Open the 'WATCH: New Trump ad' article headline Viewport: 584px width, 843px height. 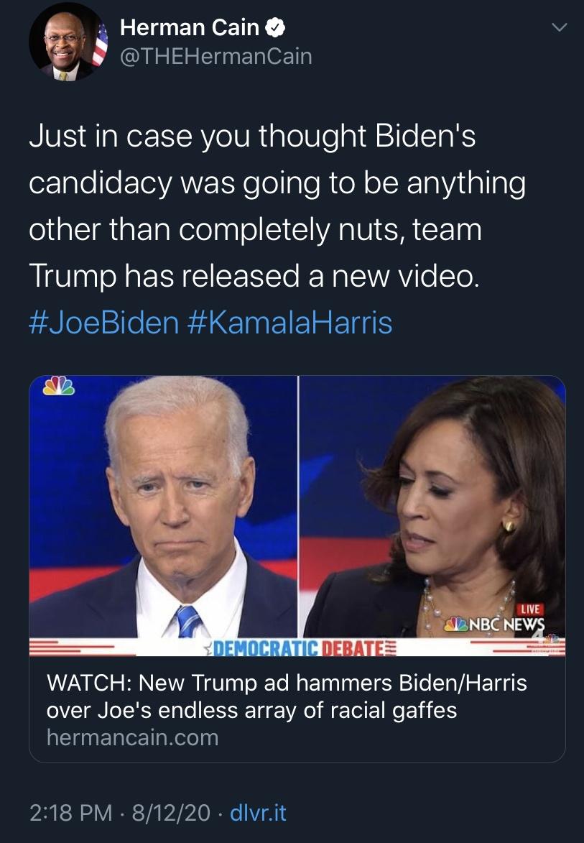287,696
